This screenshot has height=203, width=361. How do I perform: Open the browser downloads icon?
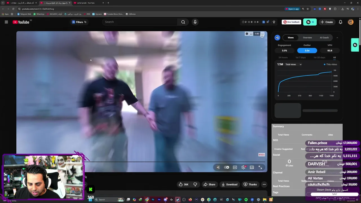(x=342, y=9)
